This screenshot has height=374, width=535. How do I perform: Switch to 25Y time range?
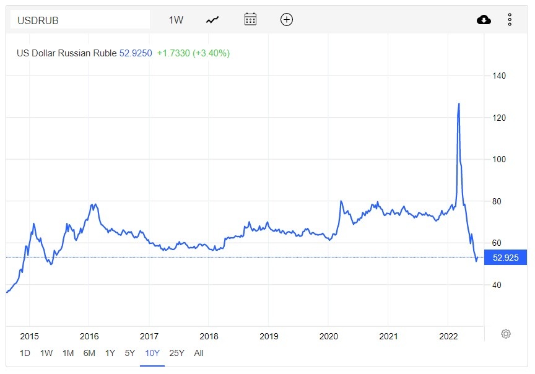coord(176,353)
